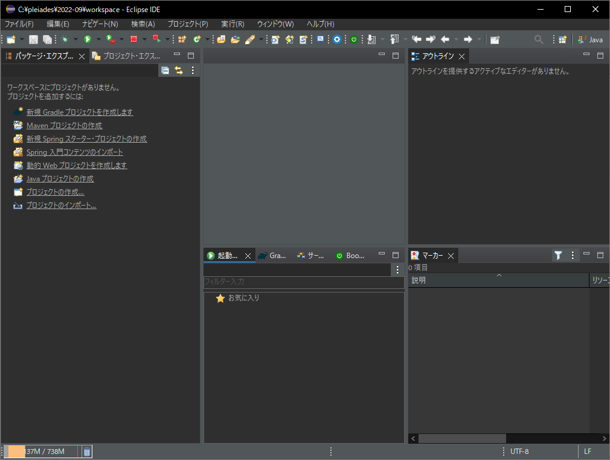Click the red Stop square icon

point(134,39)
